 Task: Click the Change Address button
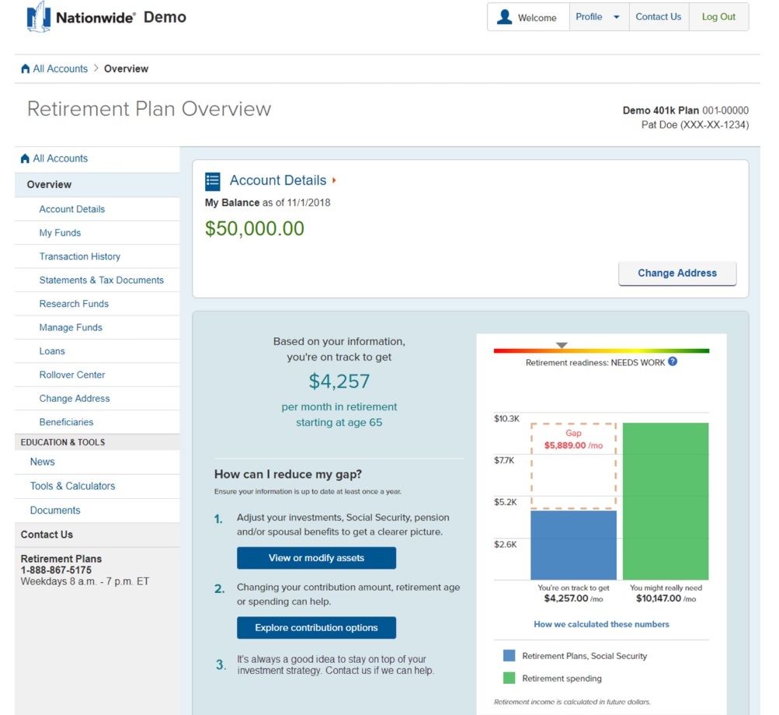(x=677, y=273)
